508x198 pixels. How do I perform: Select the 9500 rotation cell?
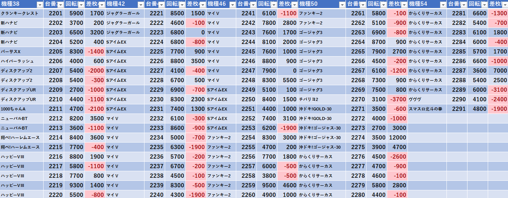[268, 185]
